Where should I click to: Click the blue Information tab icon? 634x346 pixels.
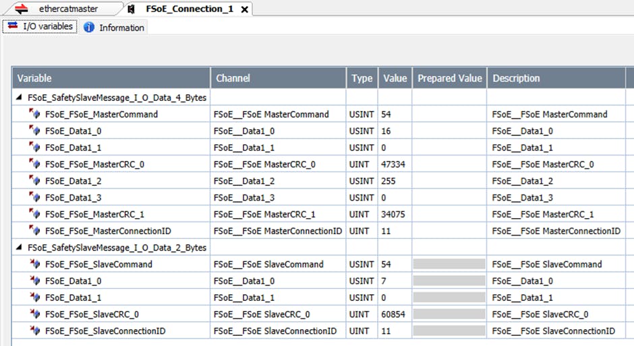click(x=89, y=28)
